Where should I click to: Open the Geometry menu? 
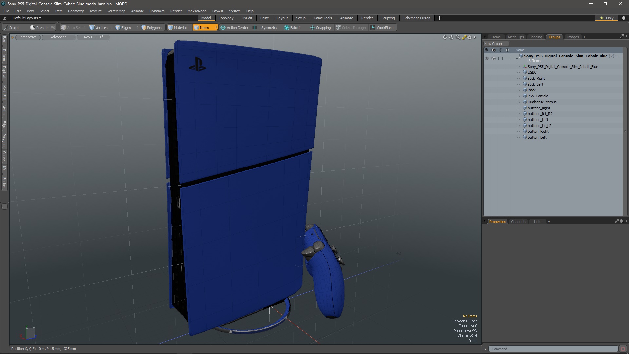point(76,11)
